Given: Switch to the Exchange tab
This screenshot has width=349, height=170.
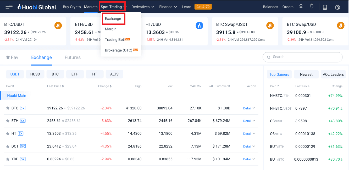Looking at the screenshot, I should [x=41, y=57].
